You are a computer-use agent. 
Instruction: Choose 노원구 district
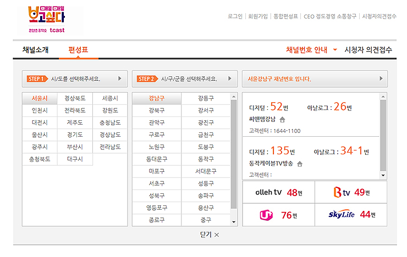point(157,147)
